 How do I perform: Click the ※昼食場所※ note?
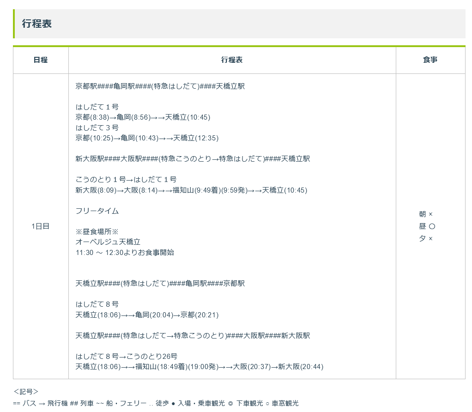coord(97,232)
